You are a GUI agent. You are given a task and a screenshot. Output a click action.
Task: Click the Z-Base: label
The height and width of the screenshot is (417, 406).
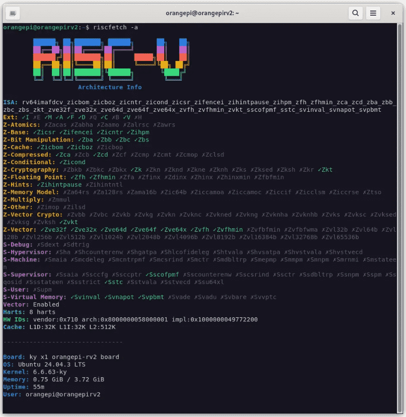pyautogui.click(x=16, y=132)
